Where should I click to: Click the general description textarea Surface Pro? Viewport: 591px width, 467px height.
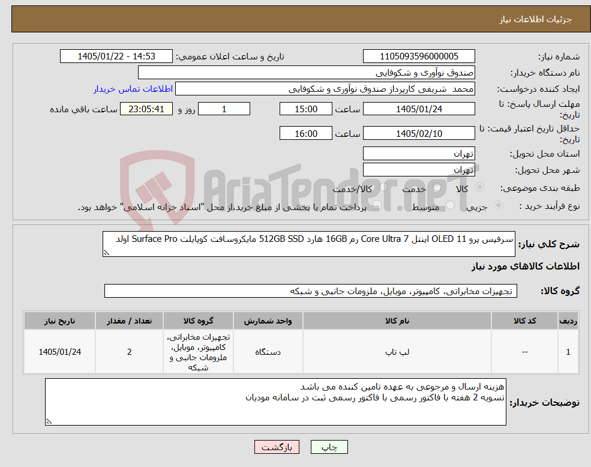tap(308, 244)
